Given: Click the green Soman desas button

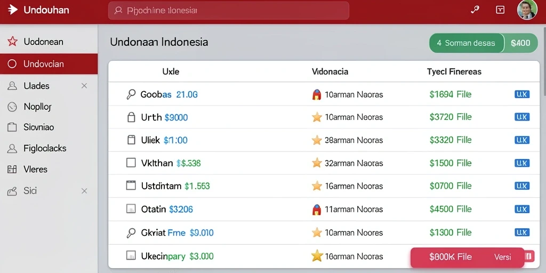Looking at the screenshot, I should pyautogui.click(x=466, y=43).
